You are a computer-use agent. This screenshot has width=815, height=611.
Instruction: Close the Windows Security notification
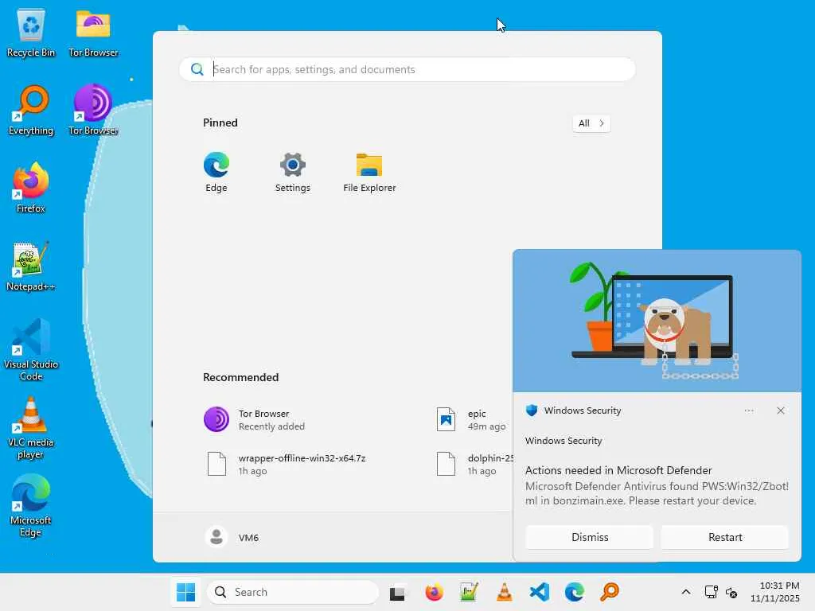[780, 411]
